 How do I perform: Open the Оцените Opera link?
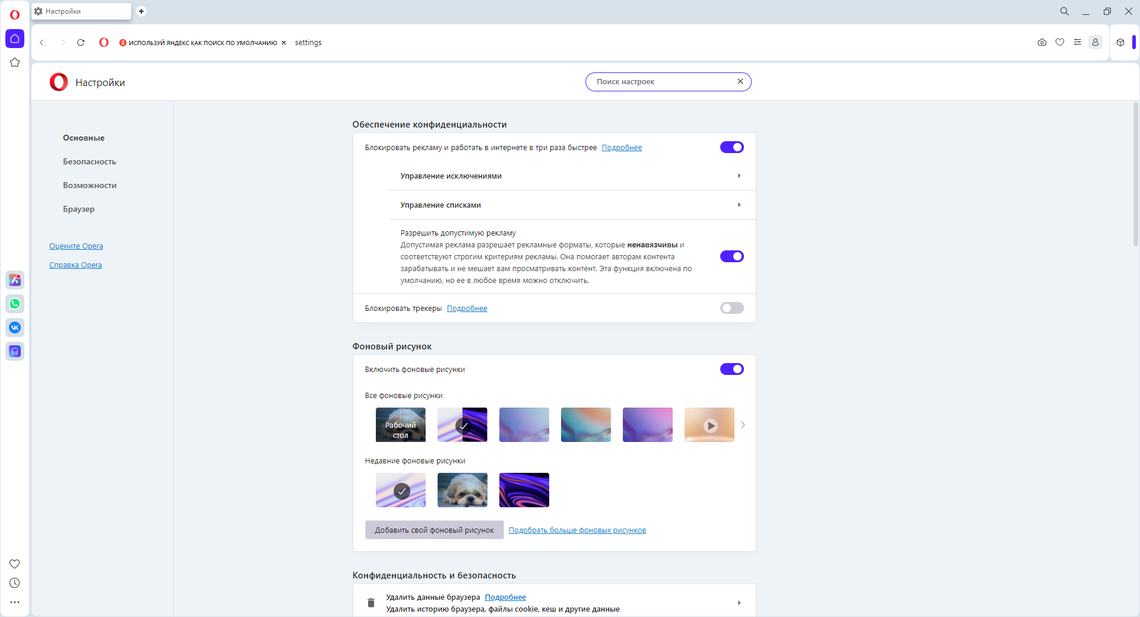pos(76,246)
